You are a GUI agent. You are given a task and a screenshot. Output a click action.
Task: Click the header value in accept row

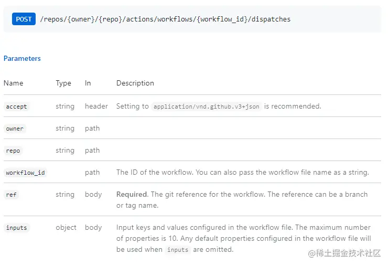point(96,106)
